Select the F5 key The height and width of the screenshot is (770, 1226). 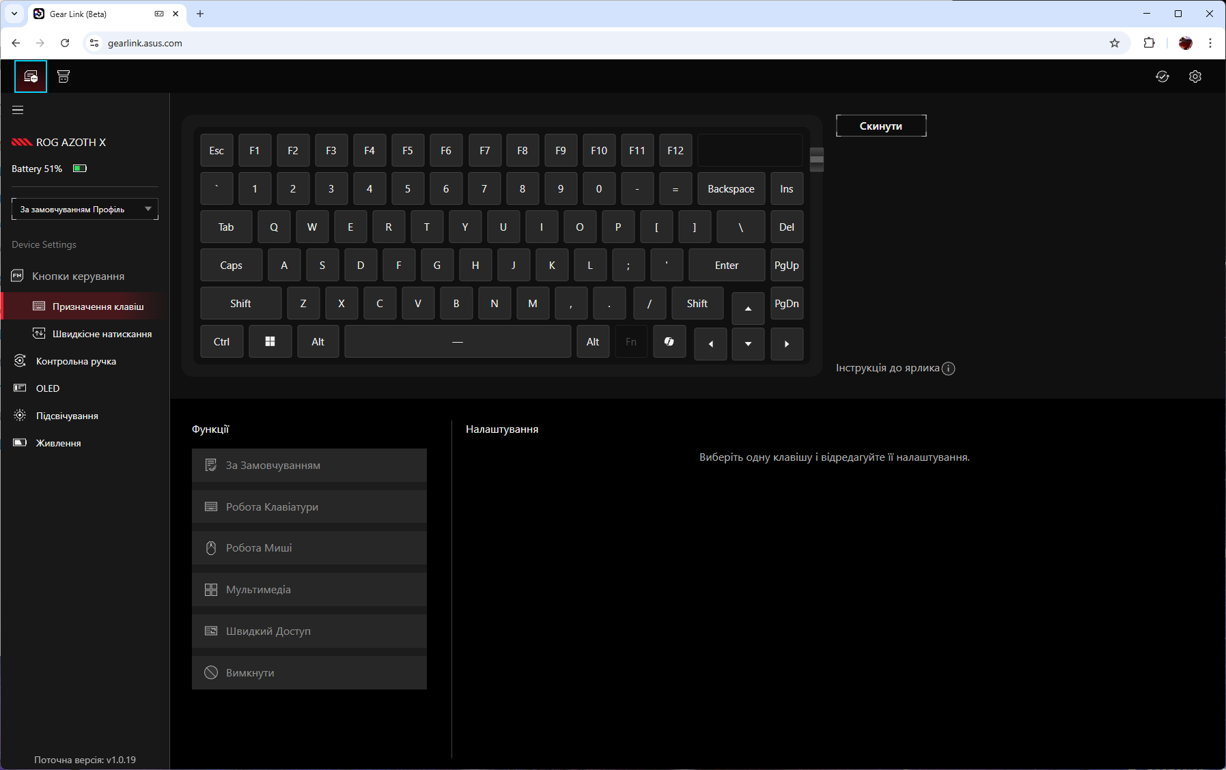point(408,150)
